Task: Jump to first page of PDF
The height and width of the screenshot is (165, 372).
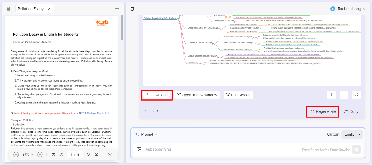Action: tap(53, 155)
